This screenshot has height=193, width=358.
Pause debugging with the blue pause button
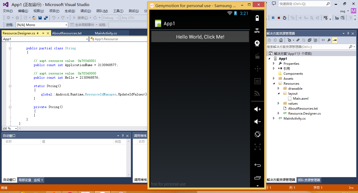point(273,18)
